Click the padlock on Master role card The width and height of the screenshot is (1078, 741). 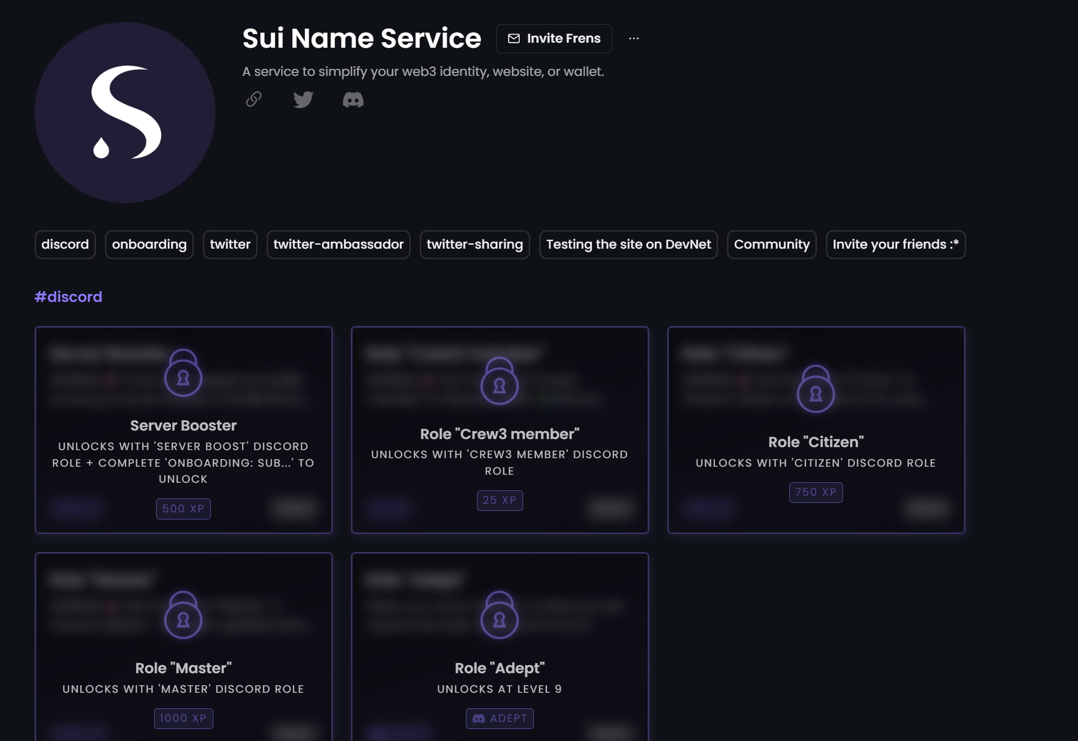point(183,615)
